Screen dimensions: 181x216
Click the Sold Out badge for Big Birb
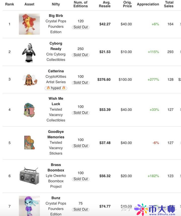[81, 27]
